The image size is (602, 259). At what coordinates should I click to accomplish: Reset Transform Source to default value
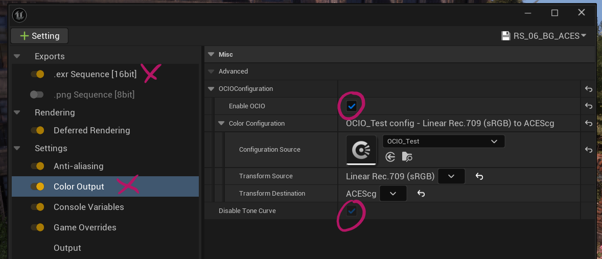click(479, 176)
